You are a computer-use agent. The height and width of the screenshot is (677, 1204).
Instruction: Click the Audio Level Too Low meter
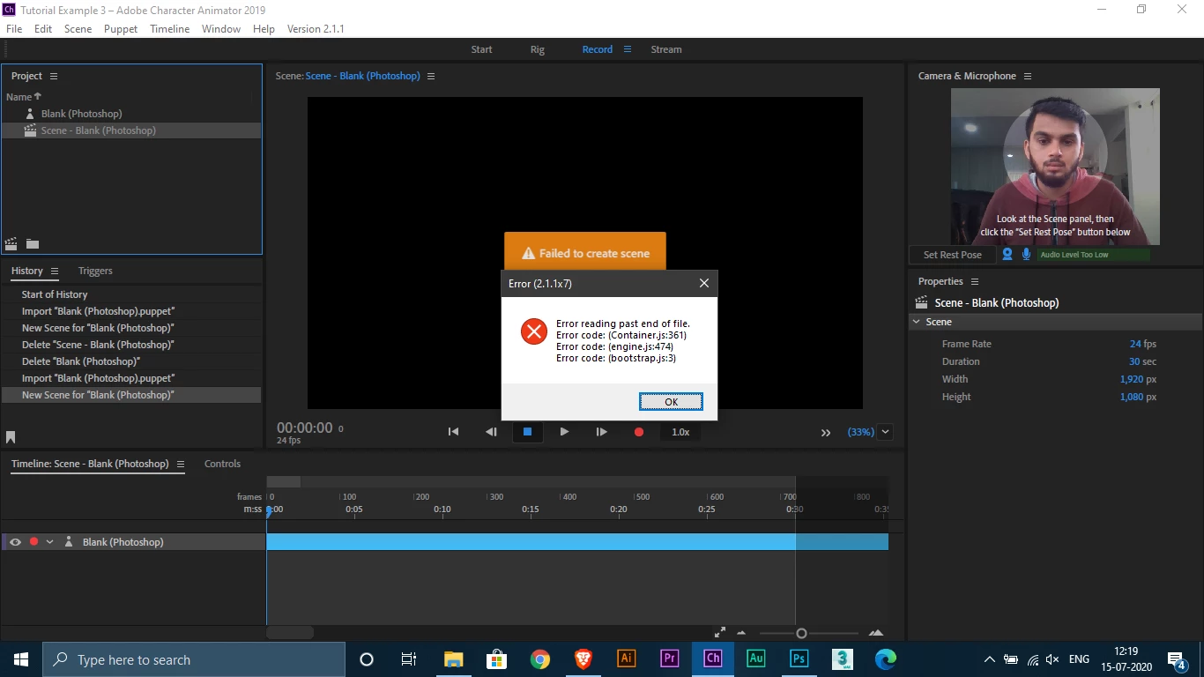tap(1093, 255)
